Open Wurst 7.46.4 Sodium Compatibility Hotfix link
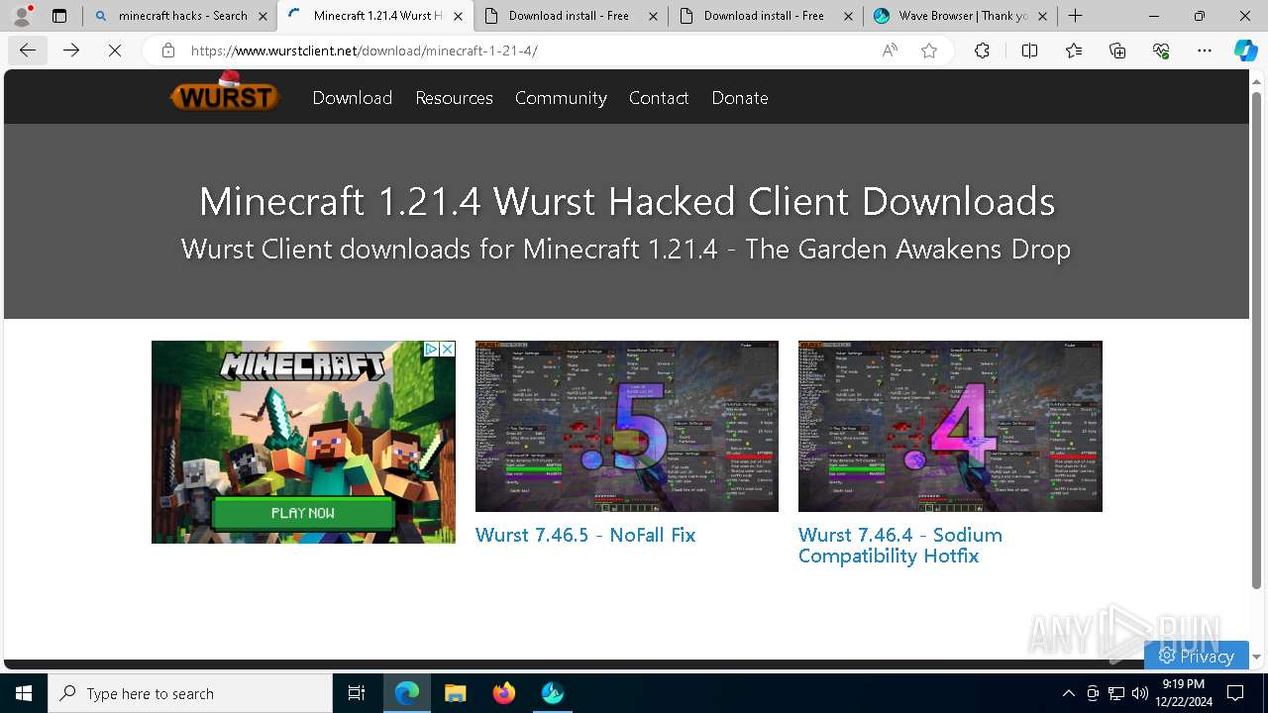1268x713 pixels. (900, 545)
